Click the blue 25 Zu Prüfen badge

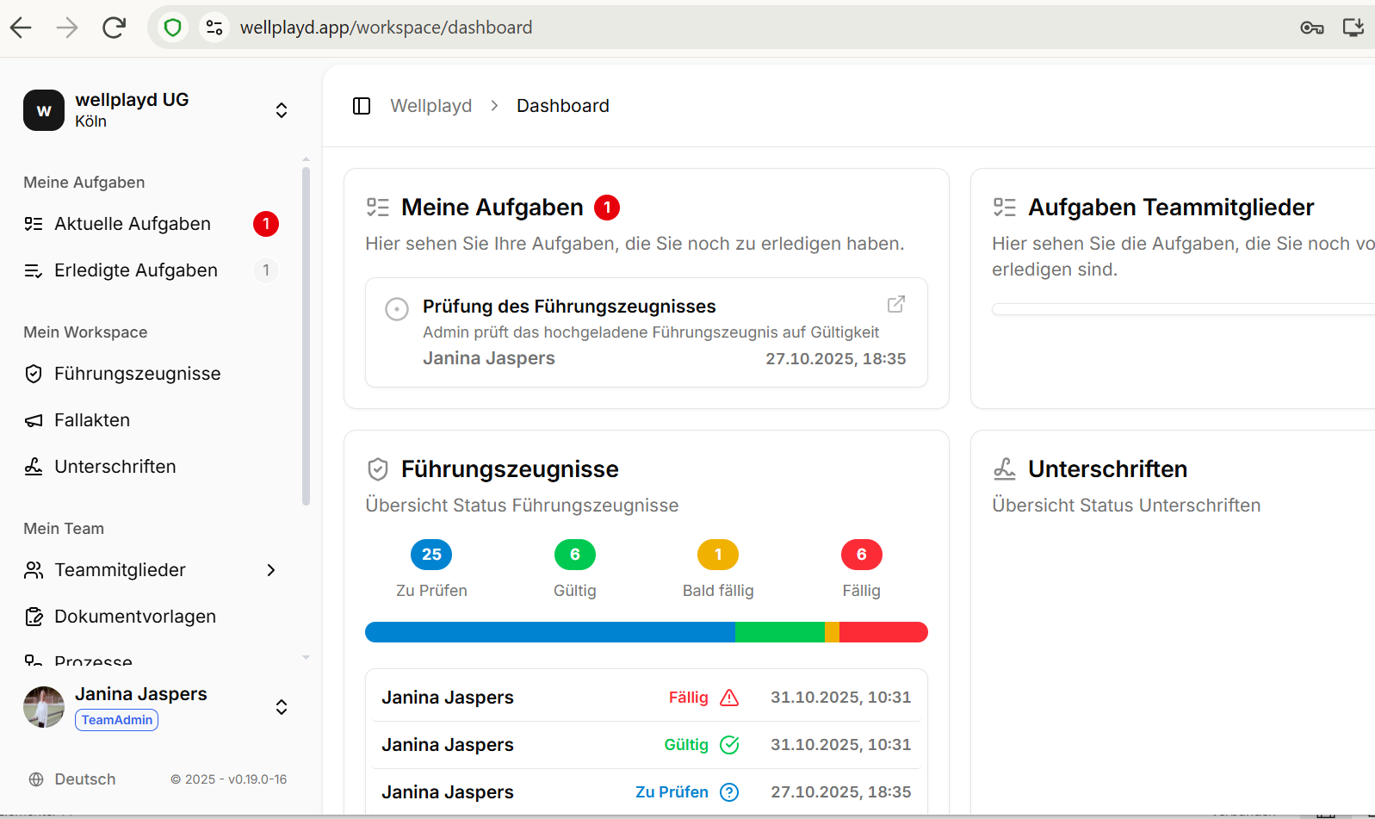coord(431,555)
